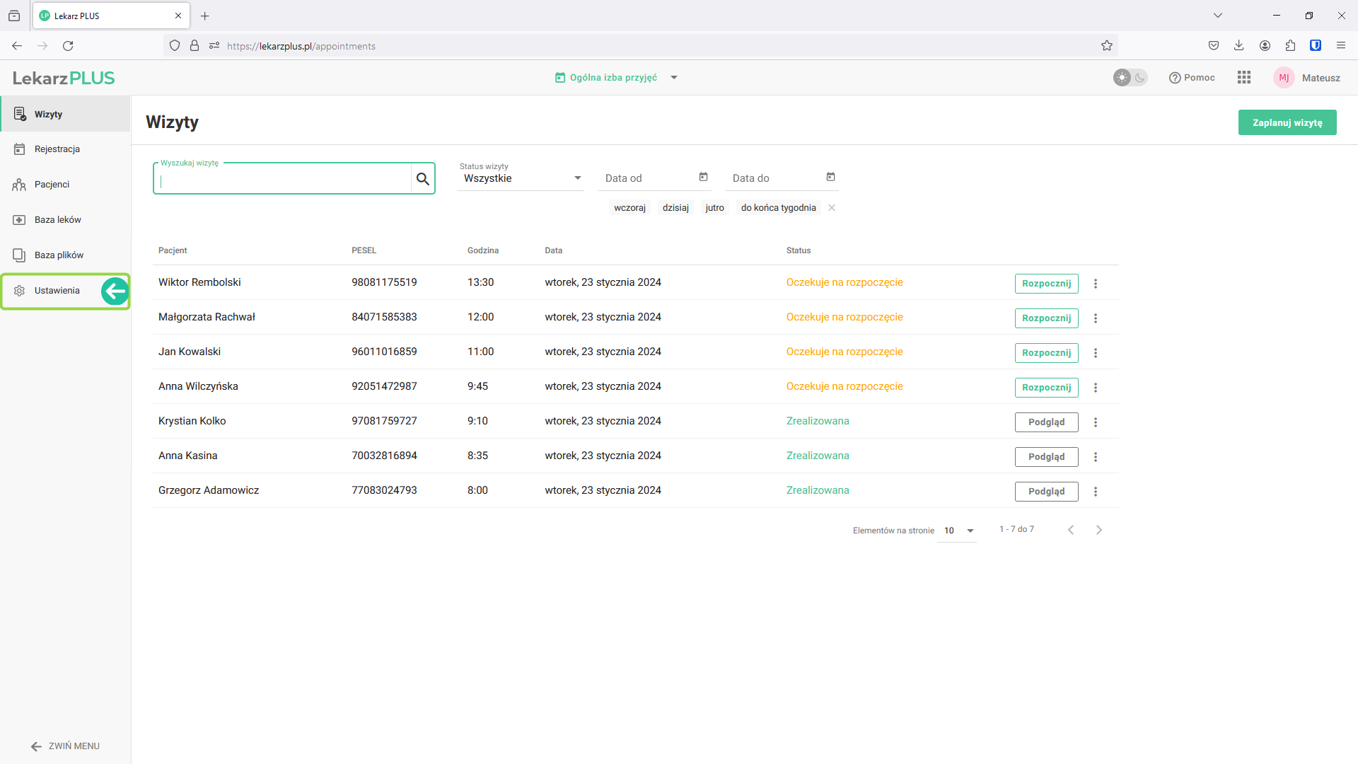The height and width of the screenshot is (764, 1358).
Task: Open the Data od calendar picker
Action: tap(703, 177)
